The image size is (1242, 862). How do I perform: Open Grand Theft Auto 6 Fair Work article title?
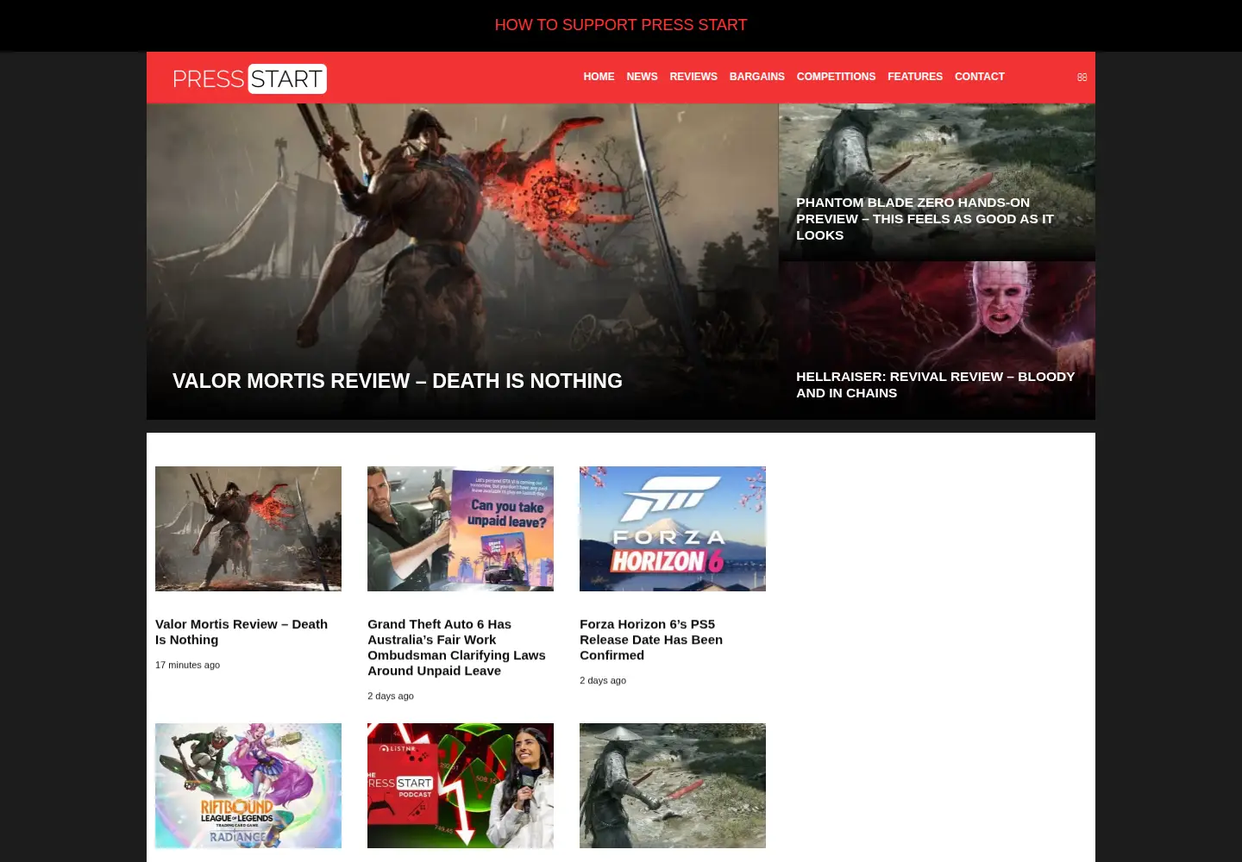[456, 647]
